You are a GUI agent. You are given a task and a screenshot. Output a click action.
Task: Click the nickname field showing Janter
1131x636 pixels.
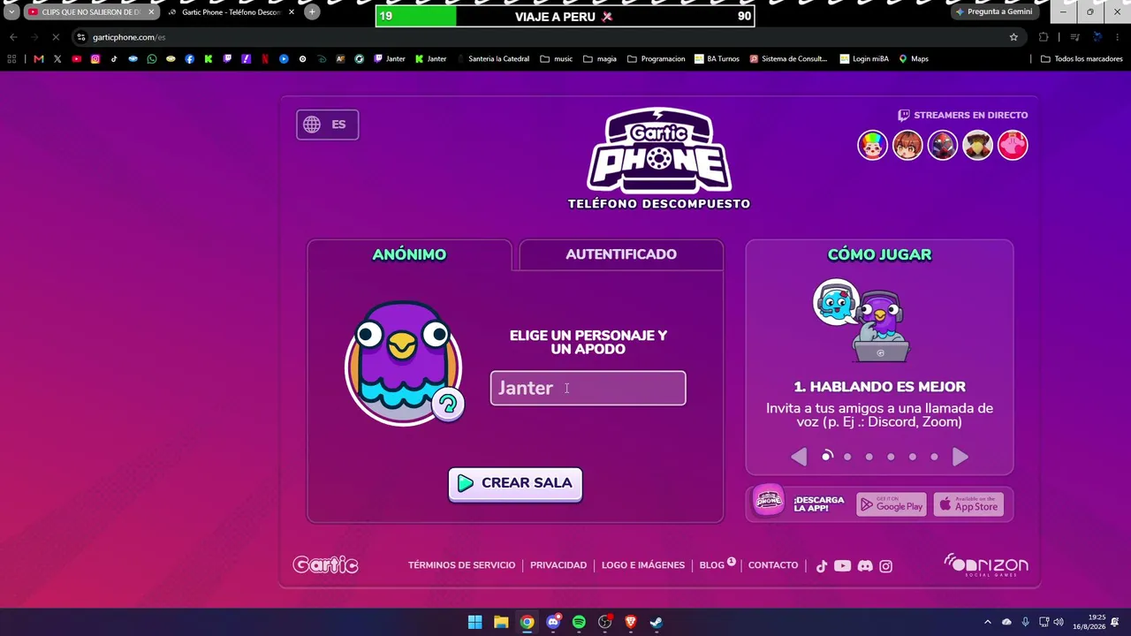coord(588,388)
